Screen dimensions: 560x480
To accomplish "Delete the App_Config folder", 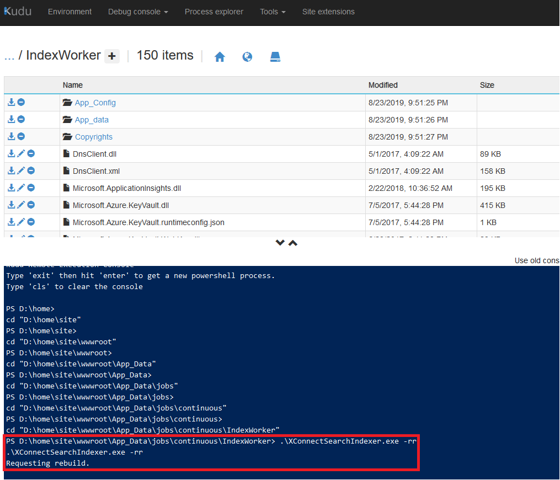I will [x=21, y=102].
